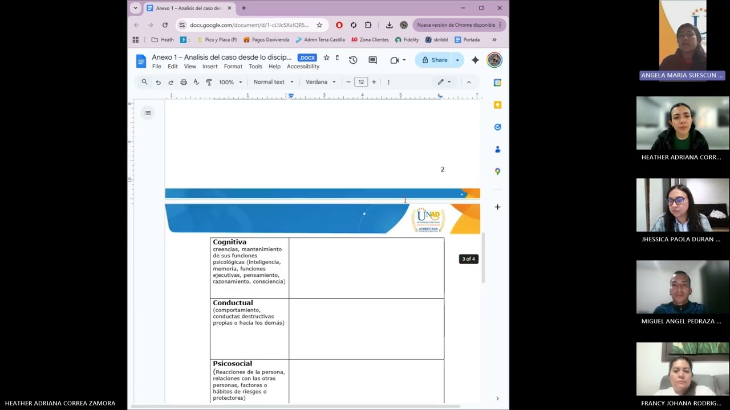
Task: Hide the menus collapse arrow
Action: coord(469,82)
